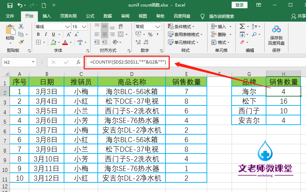Viewport: 306px width, 192px height.
Task: Create a new blank document icon
Action: (x=44, y=5)
